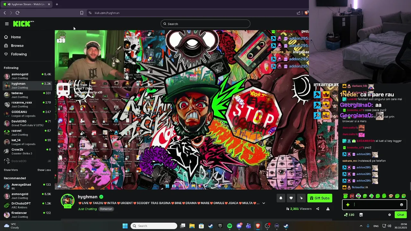Open firedancer recommended channel
Viewport: 411px width, 231px height.
[x=27, y=215]
